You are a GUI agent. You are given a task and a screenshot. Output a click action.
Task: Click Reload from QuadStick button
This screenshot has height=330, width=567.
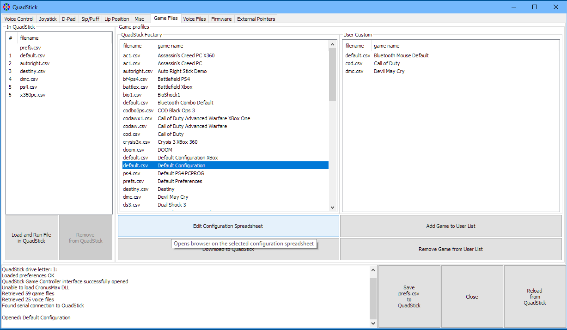(535, 296)
